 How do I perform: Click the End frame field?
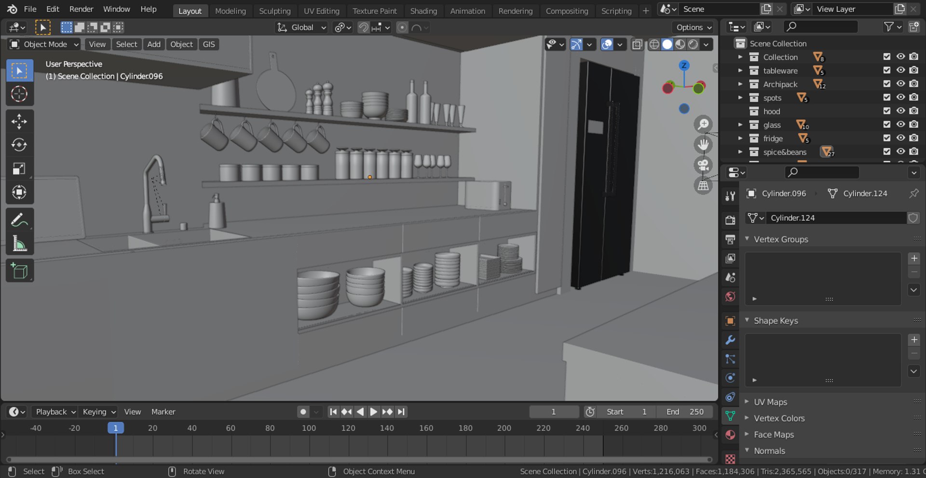tap(685, 412)
